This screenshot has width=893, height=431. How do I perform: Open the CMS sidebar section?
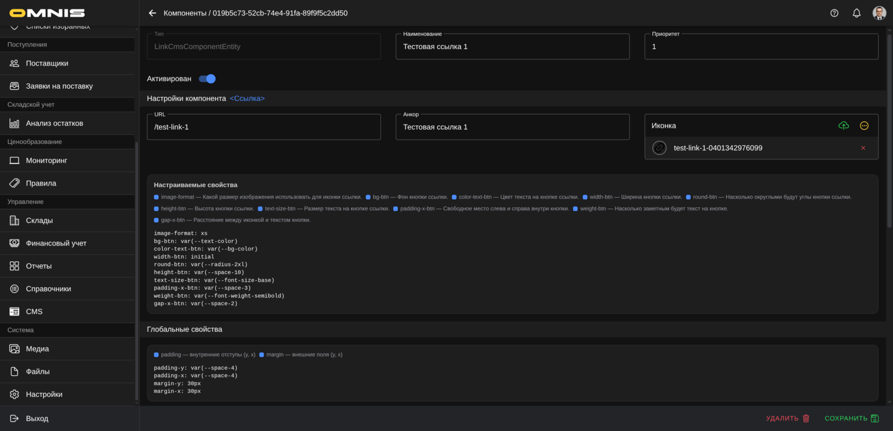(x=34, y=311)
